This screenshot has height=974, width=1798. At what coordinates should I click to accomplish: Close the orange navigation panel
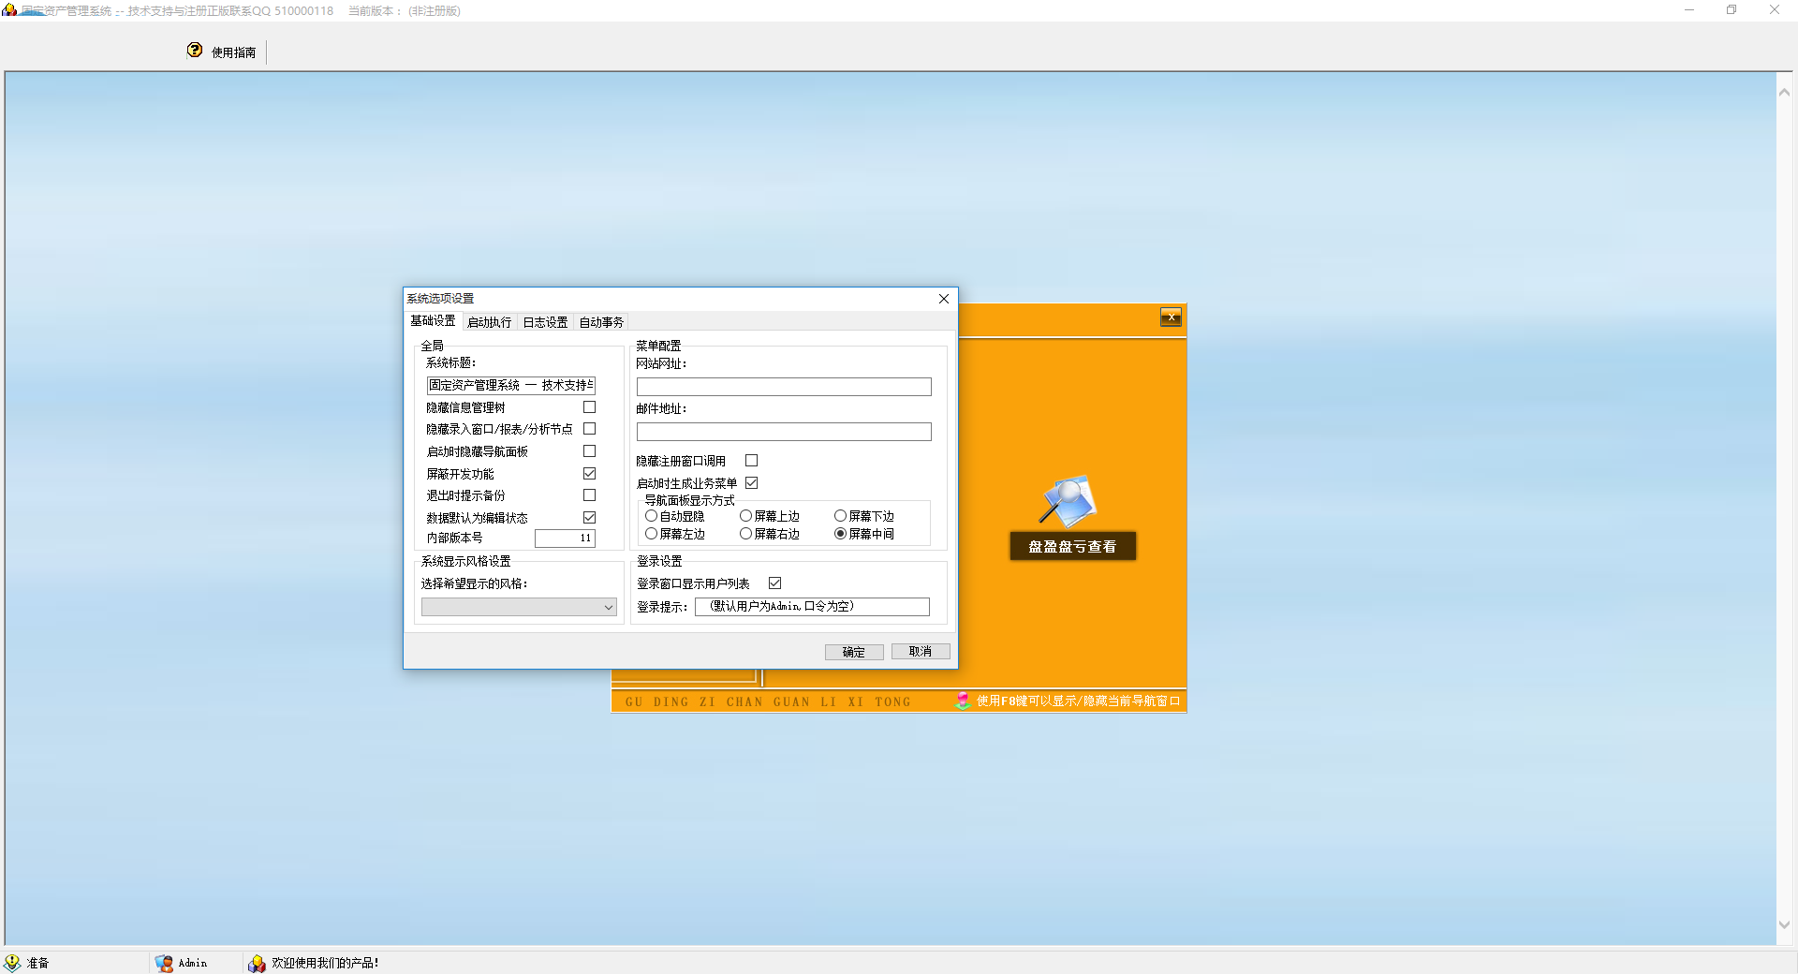(1171, 317)
